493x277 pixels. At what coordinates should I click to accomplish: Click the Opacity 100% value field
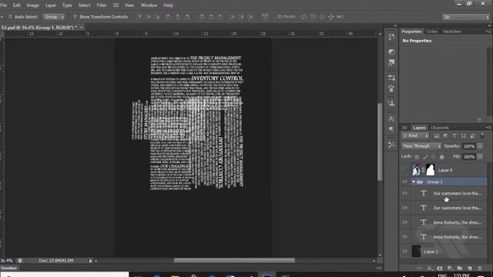tap(469, 146)
